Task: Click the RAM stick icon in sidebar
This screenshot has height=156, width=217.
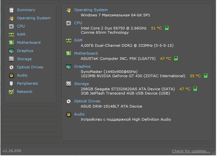Action: click(x=11, y=34)
